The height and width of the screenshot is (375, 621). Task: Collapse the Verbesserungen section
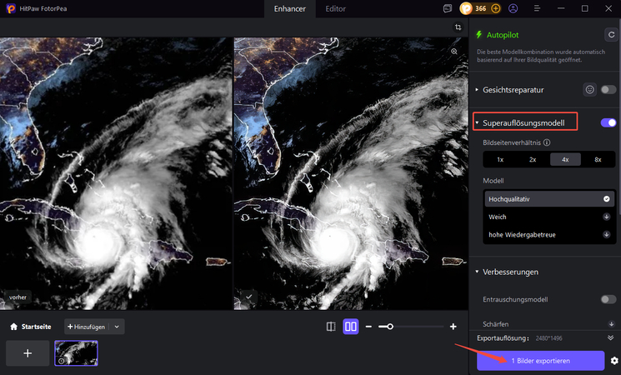coord(477,272)
